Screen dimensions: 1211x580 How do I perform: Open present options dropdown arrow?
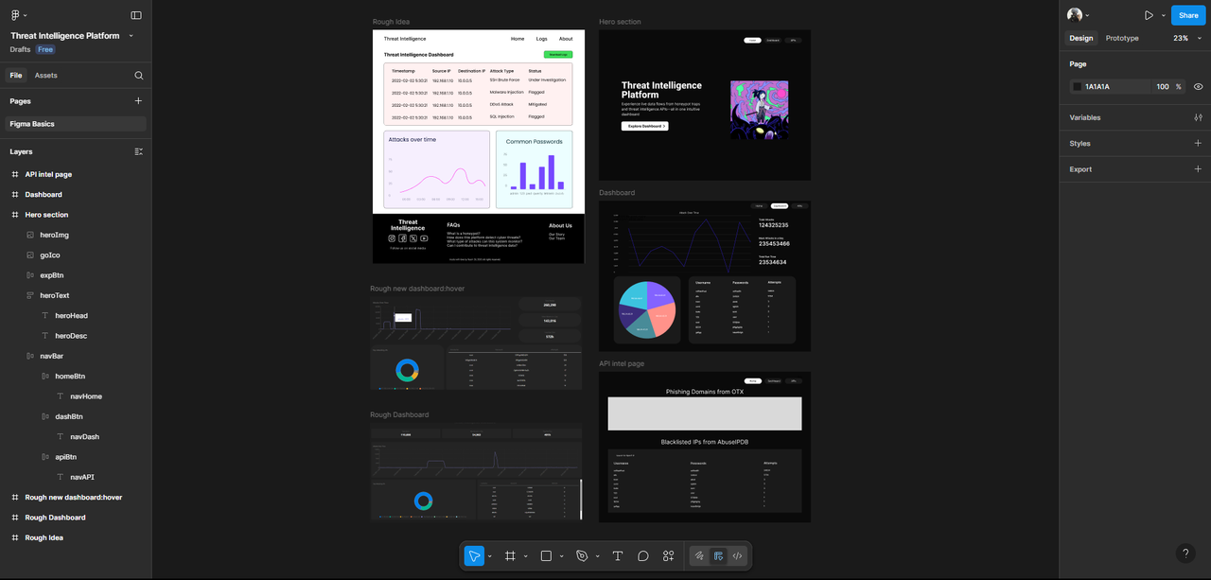pyautogui.click(x=1164, y=15)
